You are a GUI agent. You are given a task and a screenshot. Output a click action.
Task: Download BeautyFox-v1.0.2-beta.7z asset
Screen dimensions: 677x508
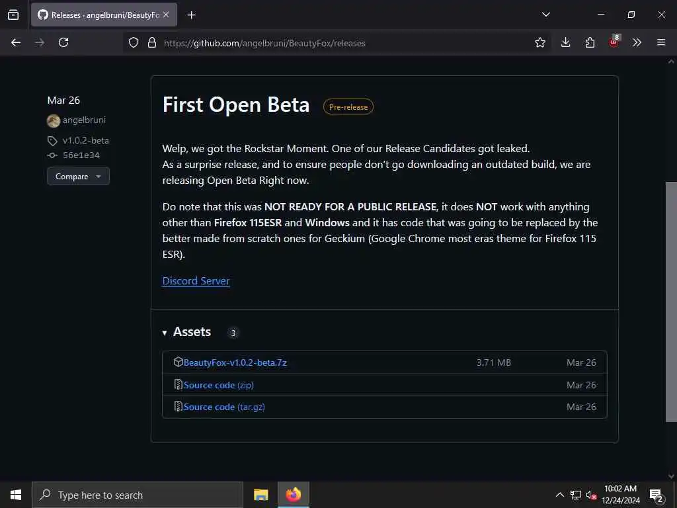click(235, 362)
